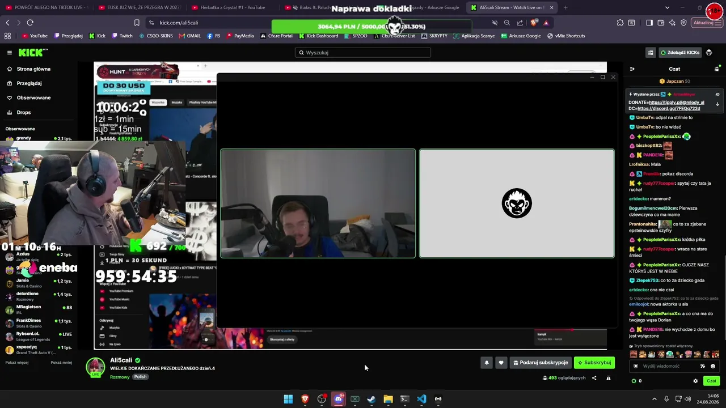Open the emoji picker in chat input
Image resolution: width=726 pixels, height=408 pixels.
point(713,366)
